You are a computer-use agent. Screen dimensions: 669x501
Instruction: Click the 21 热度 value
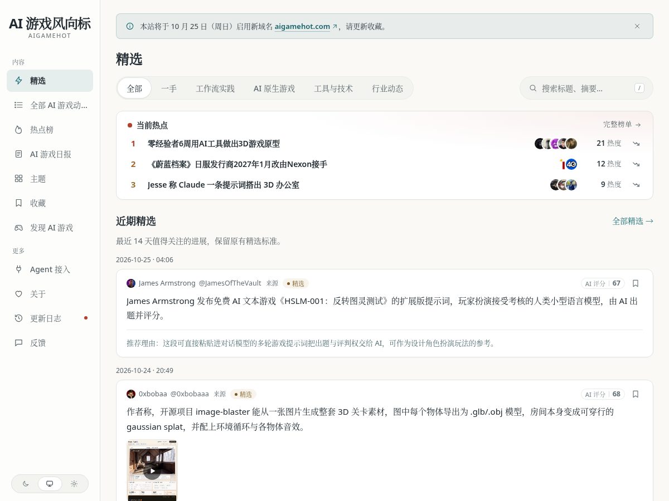(609, 144)
